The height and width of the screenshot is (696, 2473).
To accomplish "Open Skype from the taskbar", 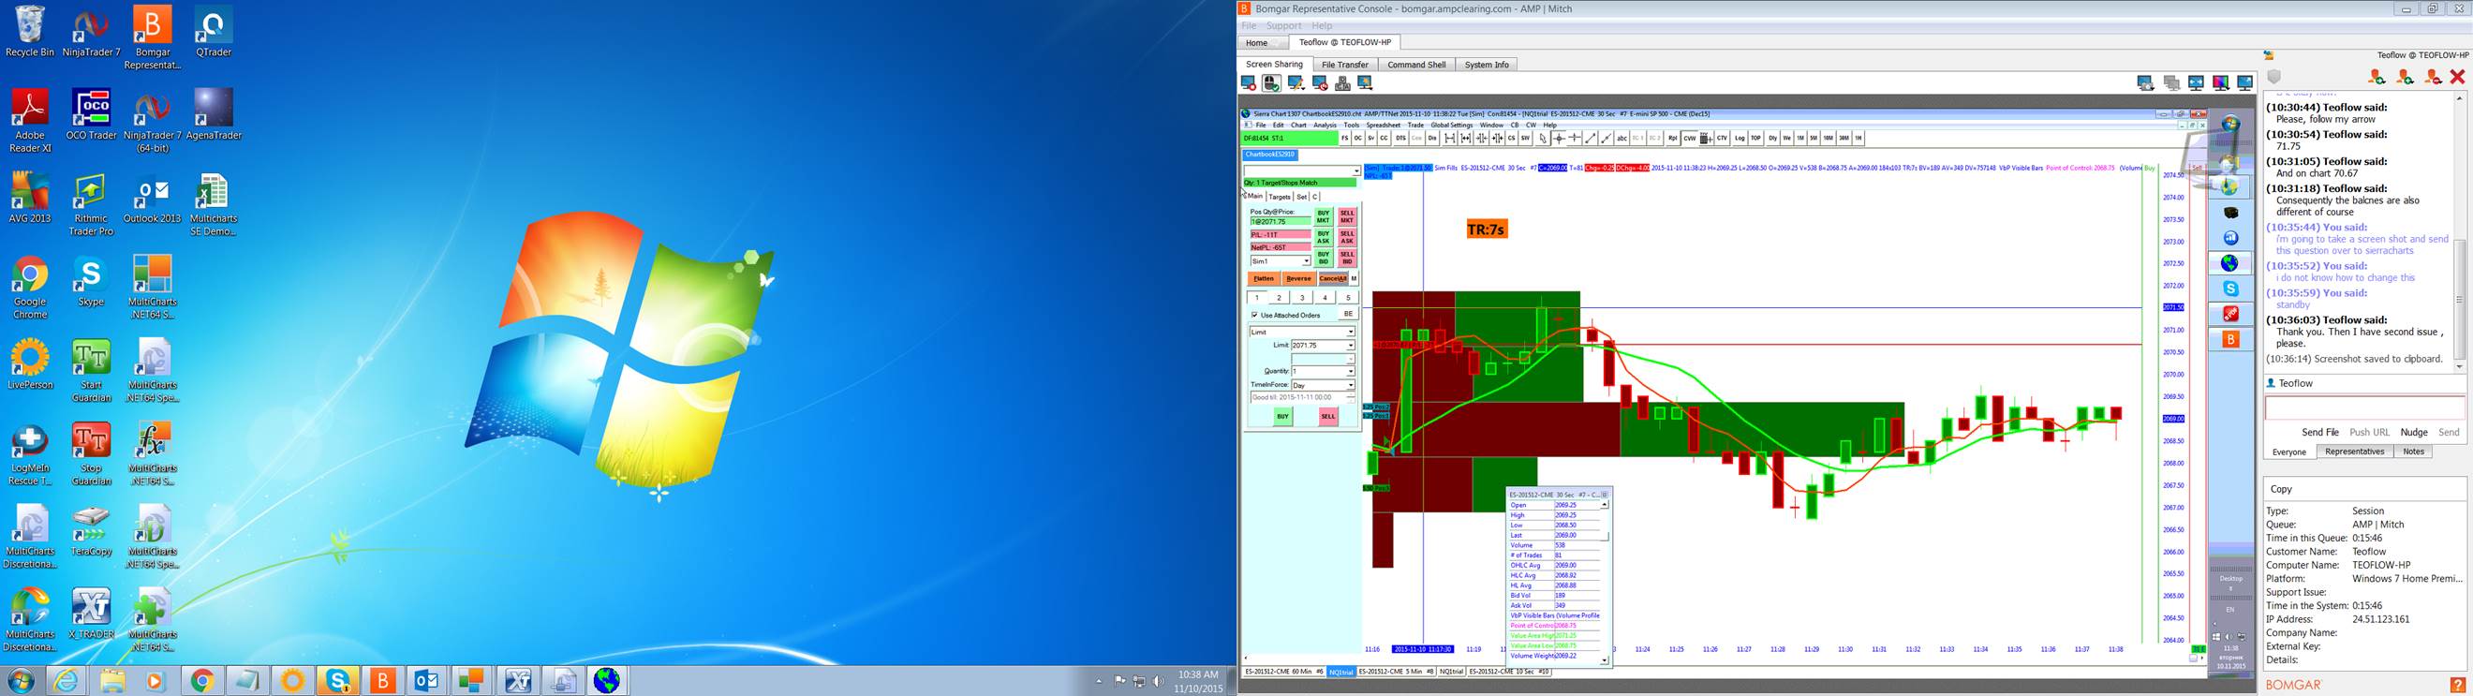I will (338, 680).
